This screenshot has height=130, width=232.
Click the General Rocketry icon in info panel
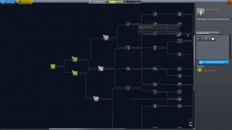tap(200, 12)
